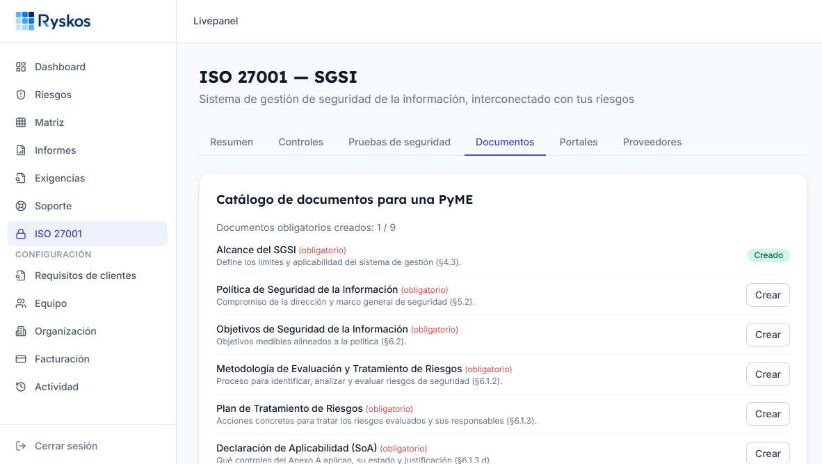Image resolution: width=822 pixels, height=464 pixels.
Task: Click the Exigencias scroll icon
Action: 21,177
